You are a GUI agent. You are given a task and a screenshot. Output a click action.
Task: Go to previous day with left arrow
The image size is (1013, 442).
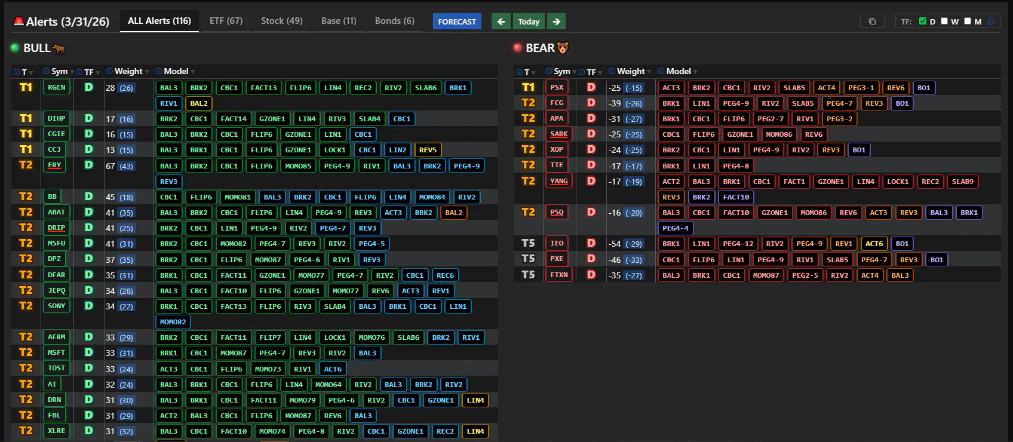pos(501,22)
